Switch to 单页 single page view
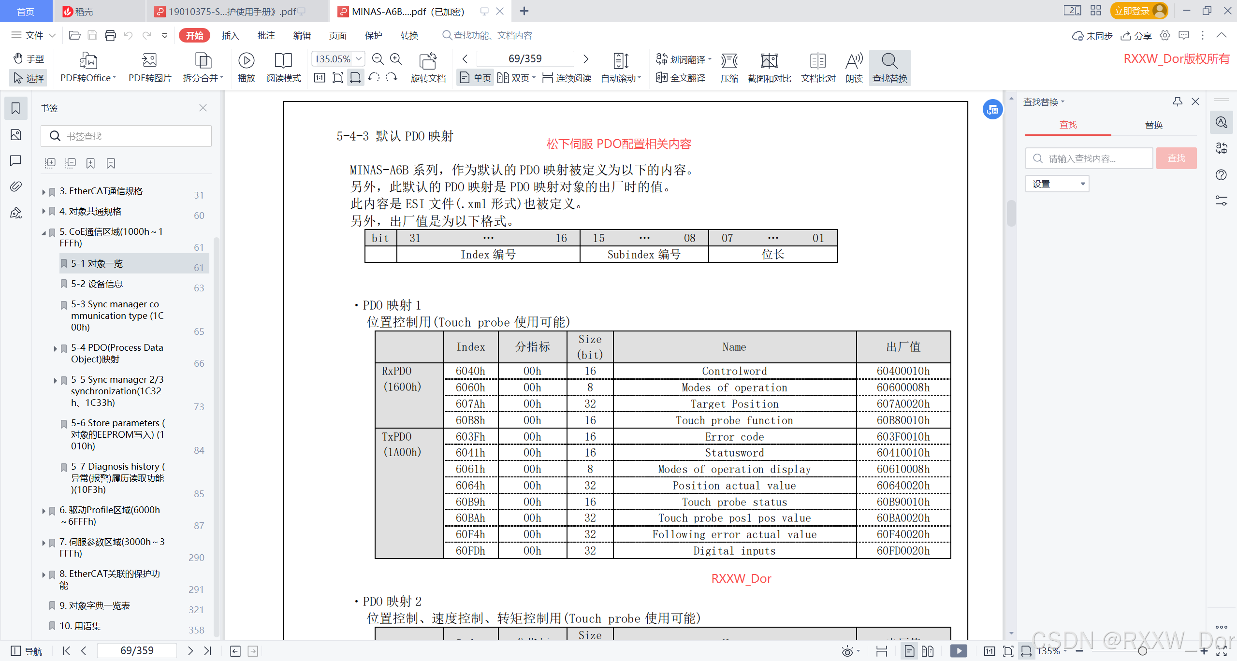1237x661 pixels. coord(476,78)
